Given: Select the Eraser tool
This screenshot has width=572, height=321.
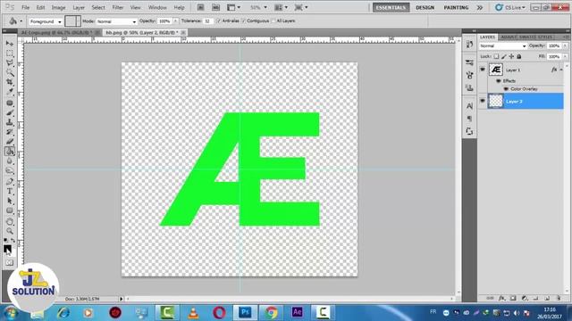Looking at the screenshot, I should click(10, 141).
